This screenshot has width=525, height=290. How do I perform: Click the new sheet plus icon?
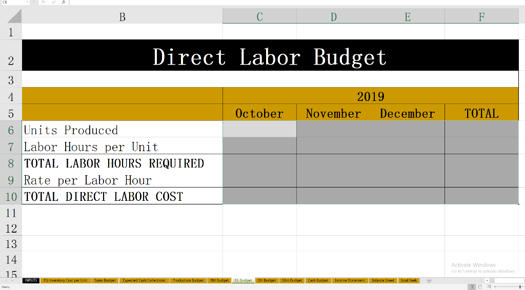[429, 281]
